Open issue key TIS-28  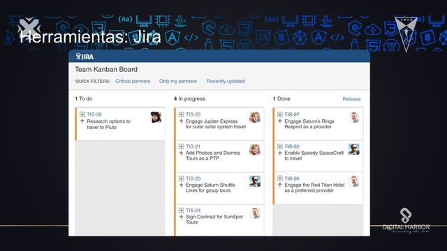tap(94, 114)
